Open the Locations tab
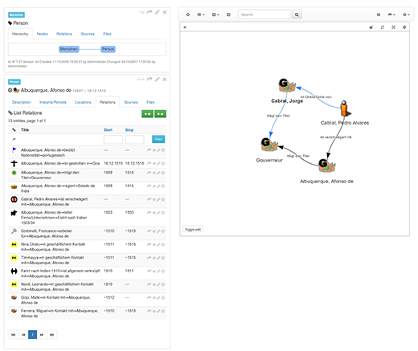418x351 pixels. (83, 102)
